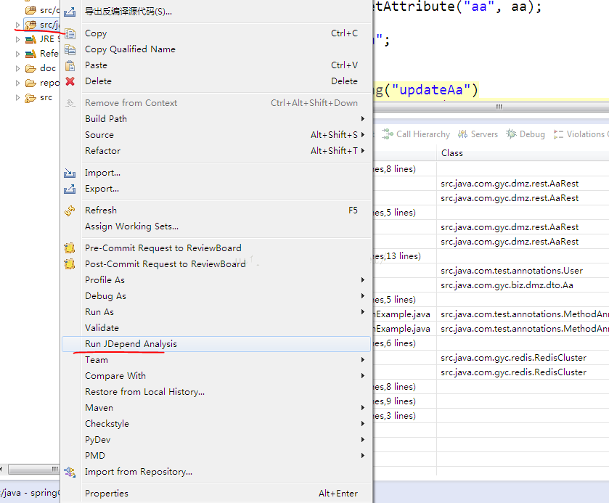Select Run JDepend Analysis
609x503 pixels.
point(216,344)
